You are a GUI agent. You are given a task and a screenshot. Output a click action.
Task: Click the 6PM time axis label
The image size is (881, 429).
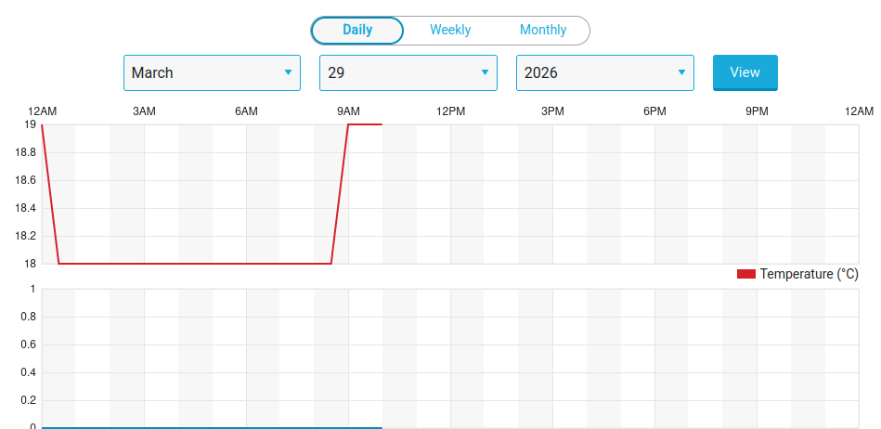[655, 111]
